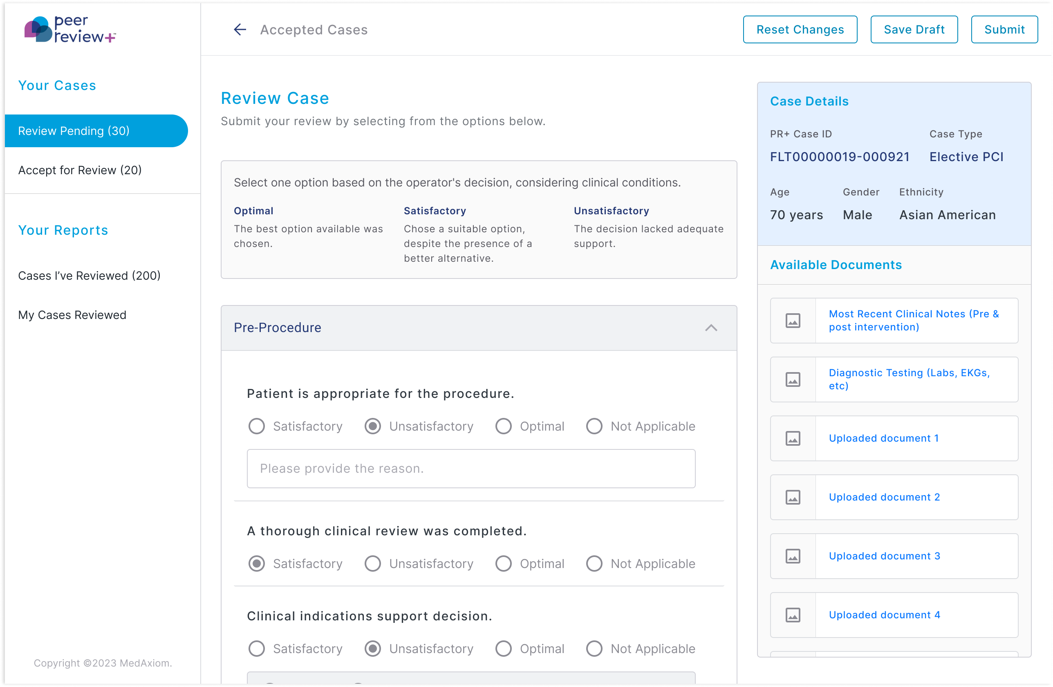This screenshot has width=1053, height=687.
Task: Choose Not Applicable for clinical indications question
Action: coord(594,649)
